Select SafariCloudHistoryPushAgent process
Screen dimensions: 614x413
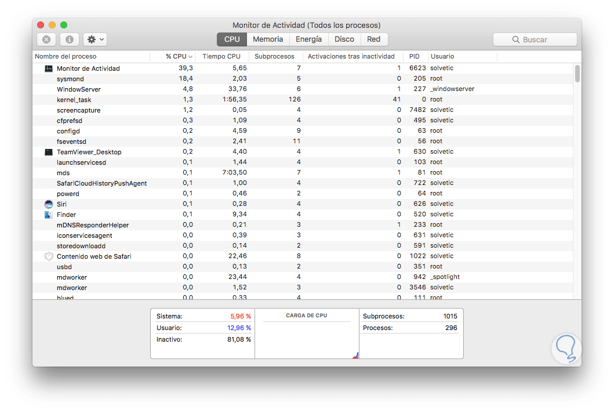point(303,183)
